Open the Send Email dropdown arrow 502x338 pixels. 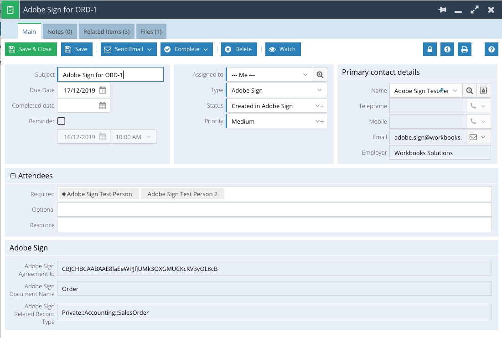click(x=150, y=49)
